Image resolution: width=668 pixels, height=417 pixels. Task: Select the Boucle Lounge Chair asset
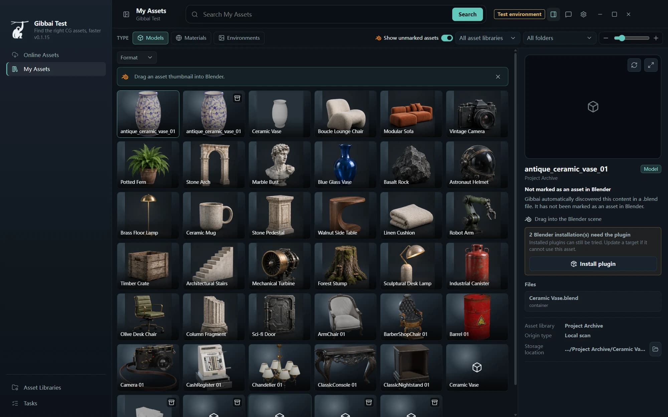(x=345, y=114)
